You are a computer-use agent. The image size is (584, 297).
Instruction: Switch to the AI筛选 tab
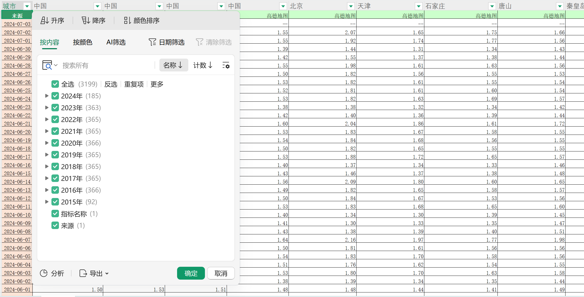coord(116,42)
